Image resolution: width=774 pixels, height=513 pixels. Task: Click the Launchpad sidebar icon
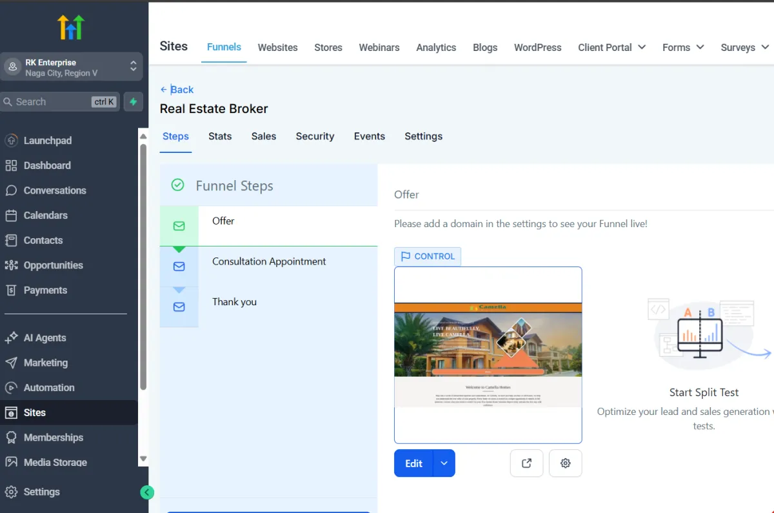tap(11, 141)
